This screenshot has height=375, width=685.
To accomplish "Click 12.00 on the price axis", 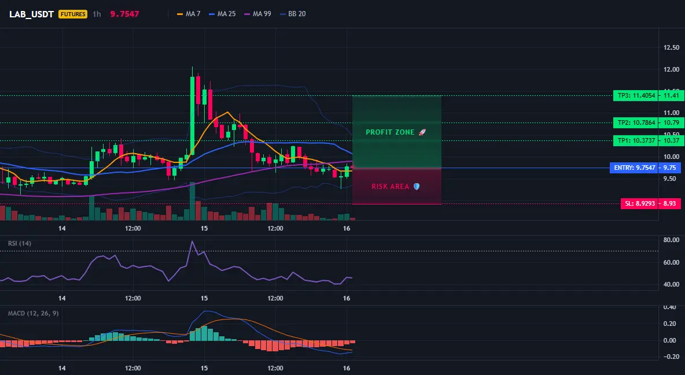I will point(671,69).
